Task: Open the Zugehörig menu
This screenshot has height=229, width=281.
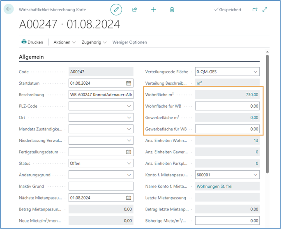Action: [94, 42]
